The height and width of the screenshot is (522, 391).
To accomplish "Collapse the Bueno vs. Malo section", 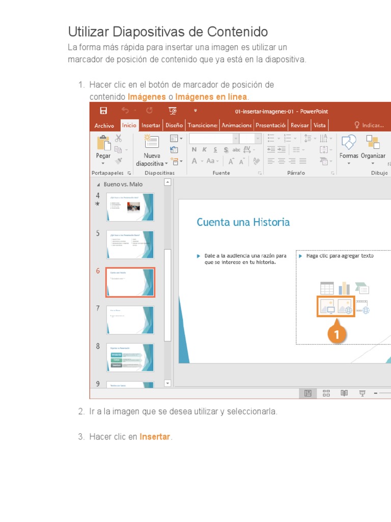I will tap(99, 185).
